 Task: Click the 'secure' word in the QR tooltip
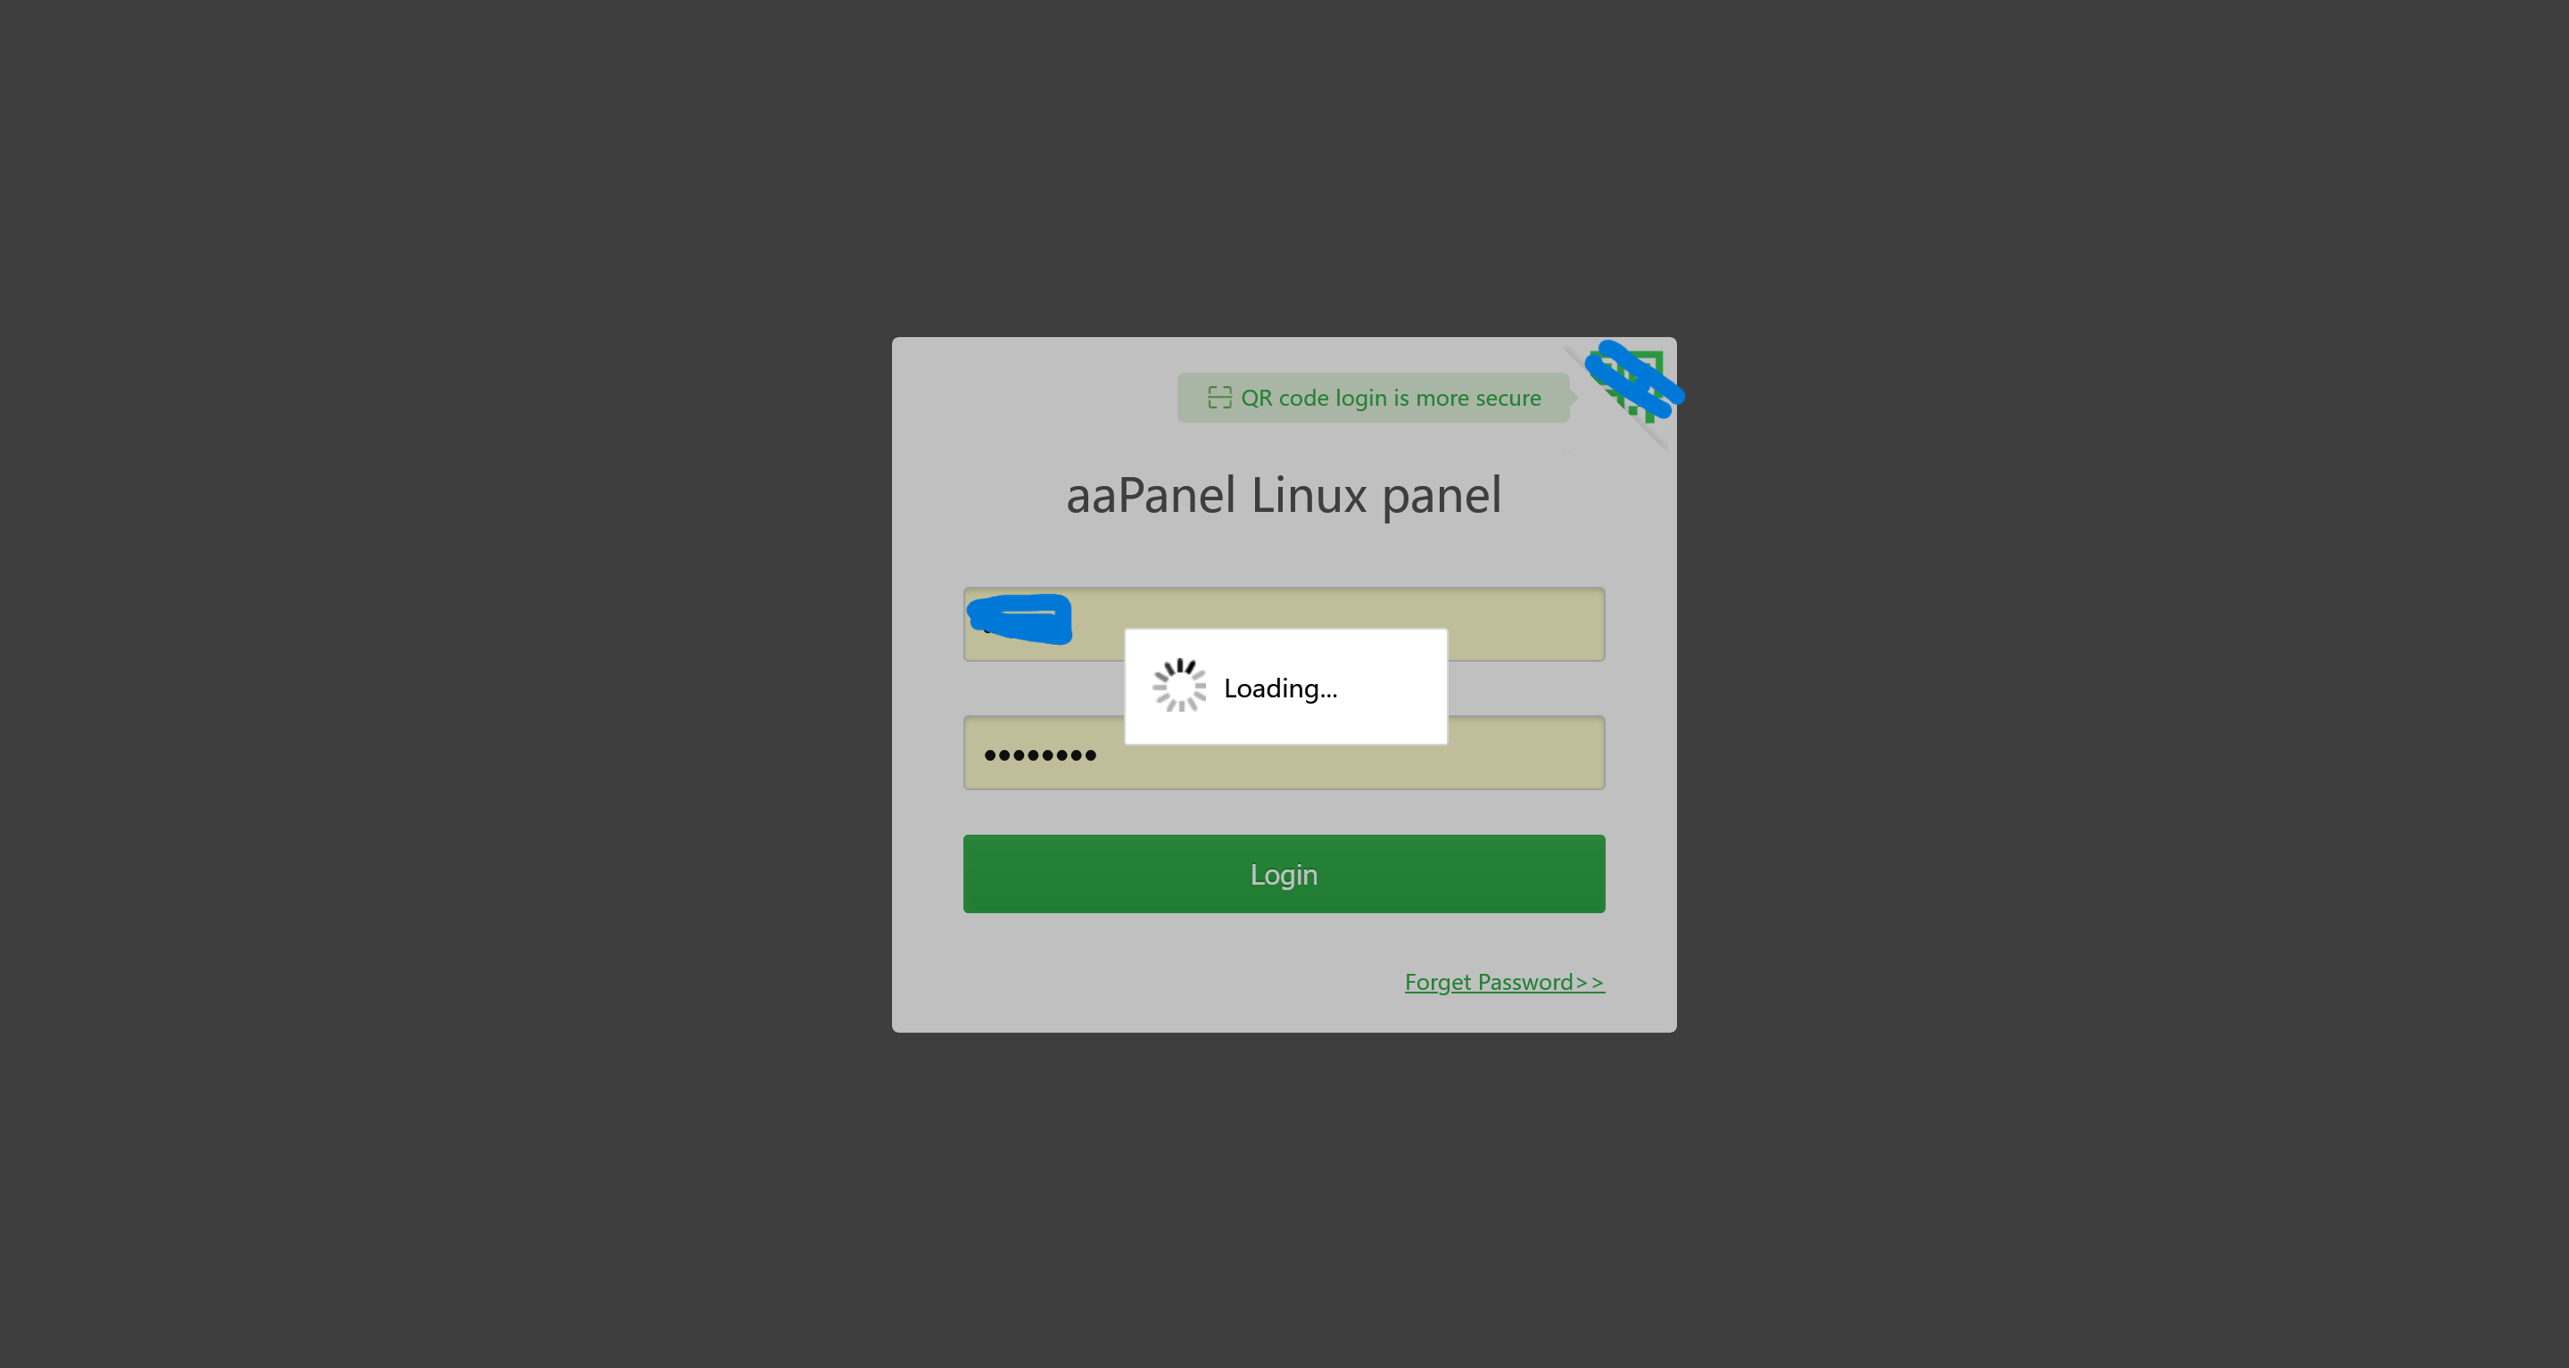click(x=1508, y=398)
